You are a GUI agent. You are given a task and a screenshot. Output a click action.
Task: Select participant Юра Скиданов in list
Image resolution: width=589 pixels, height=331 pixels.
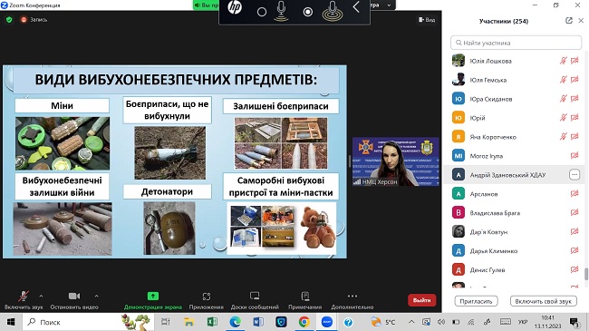[x=514, y=99]
